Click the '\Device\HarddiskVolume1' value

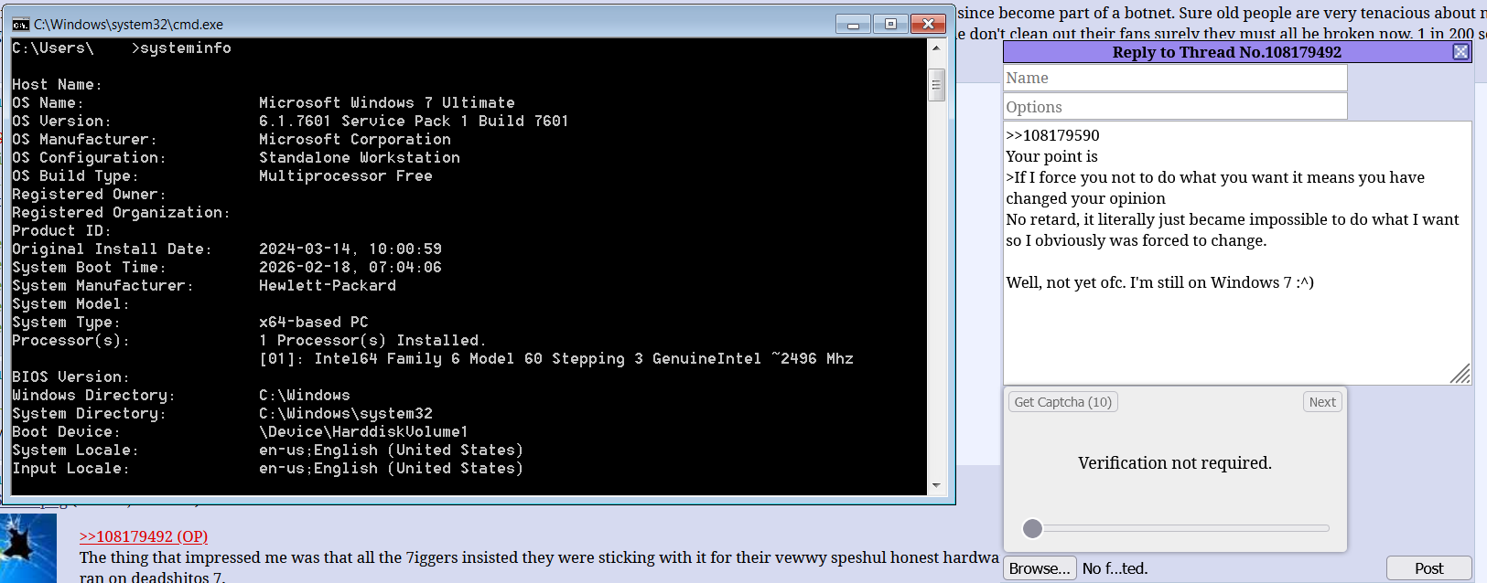pyautogui.click(x=363, y=431)
